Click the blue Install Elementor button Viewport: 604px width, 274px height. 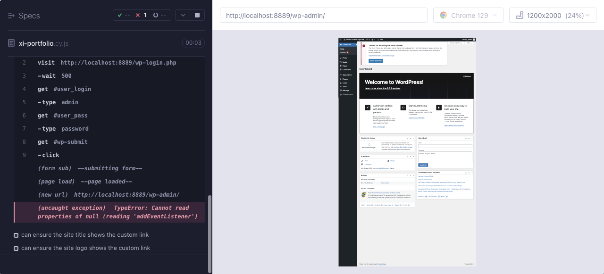[376, 61]
